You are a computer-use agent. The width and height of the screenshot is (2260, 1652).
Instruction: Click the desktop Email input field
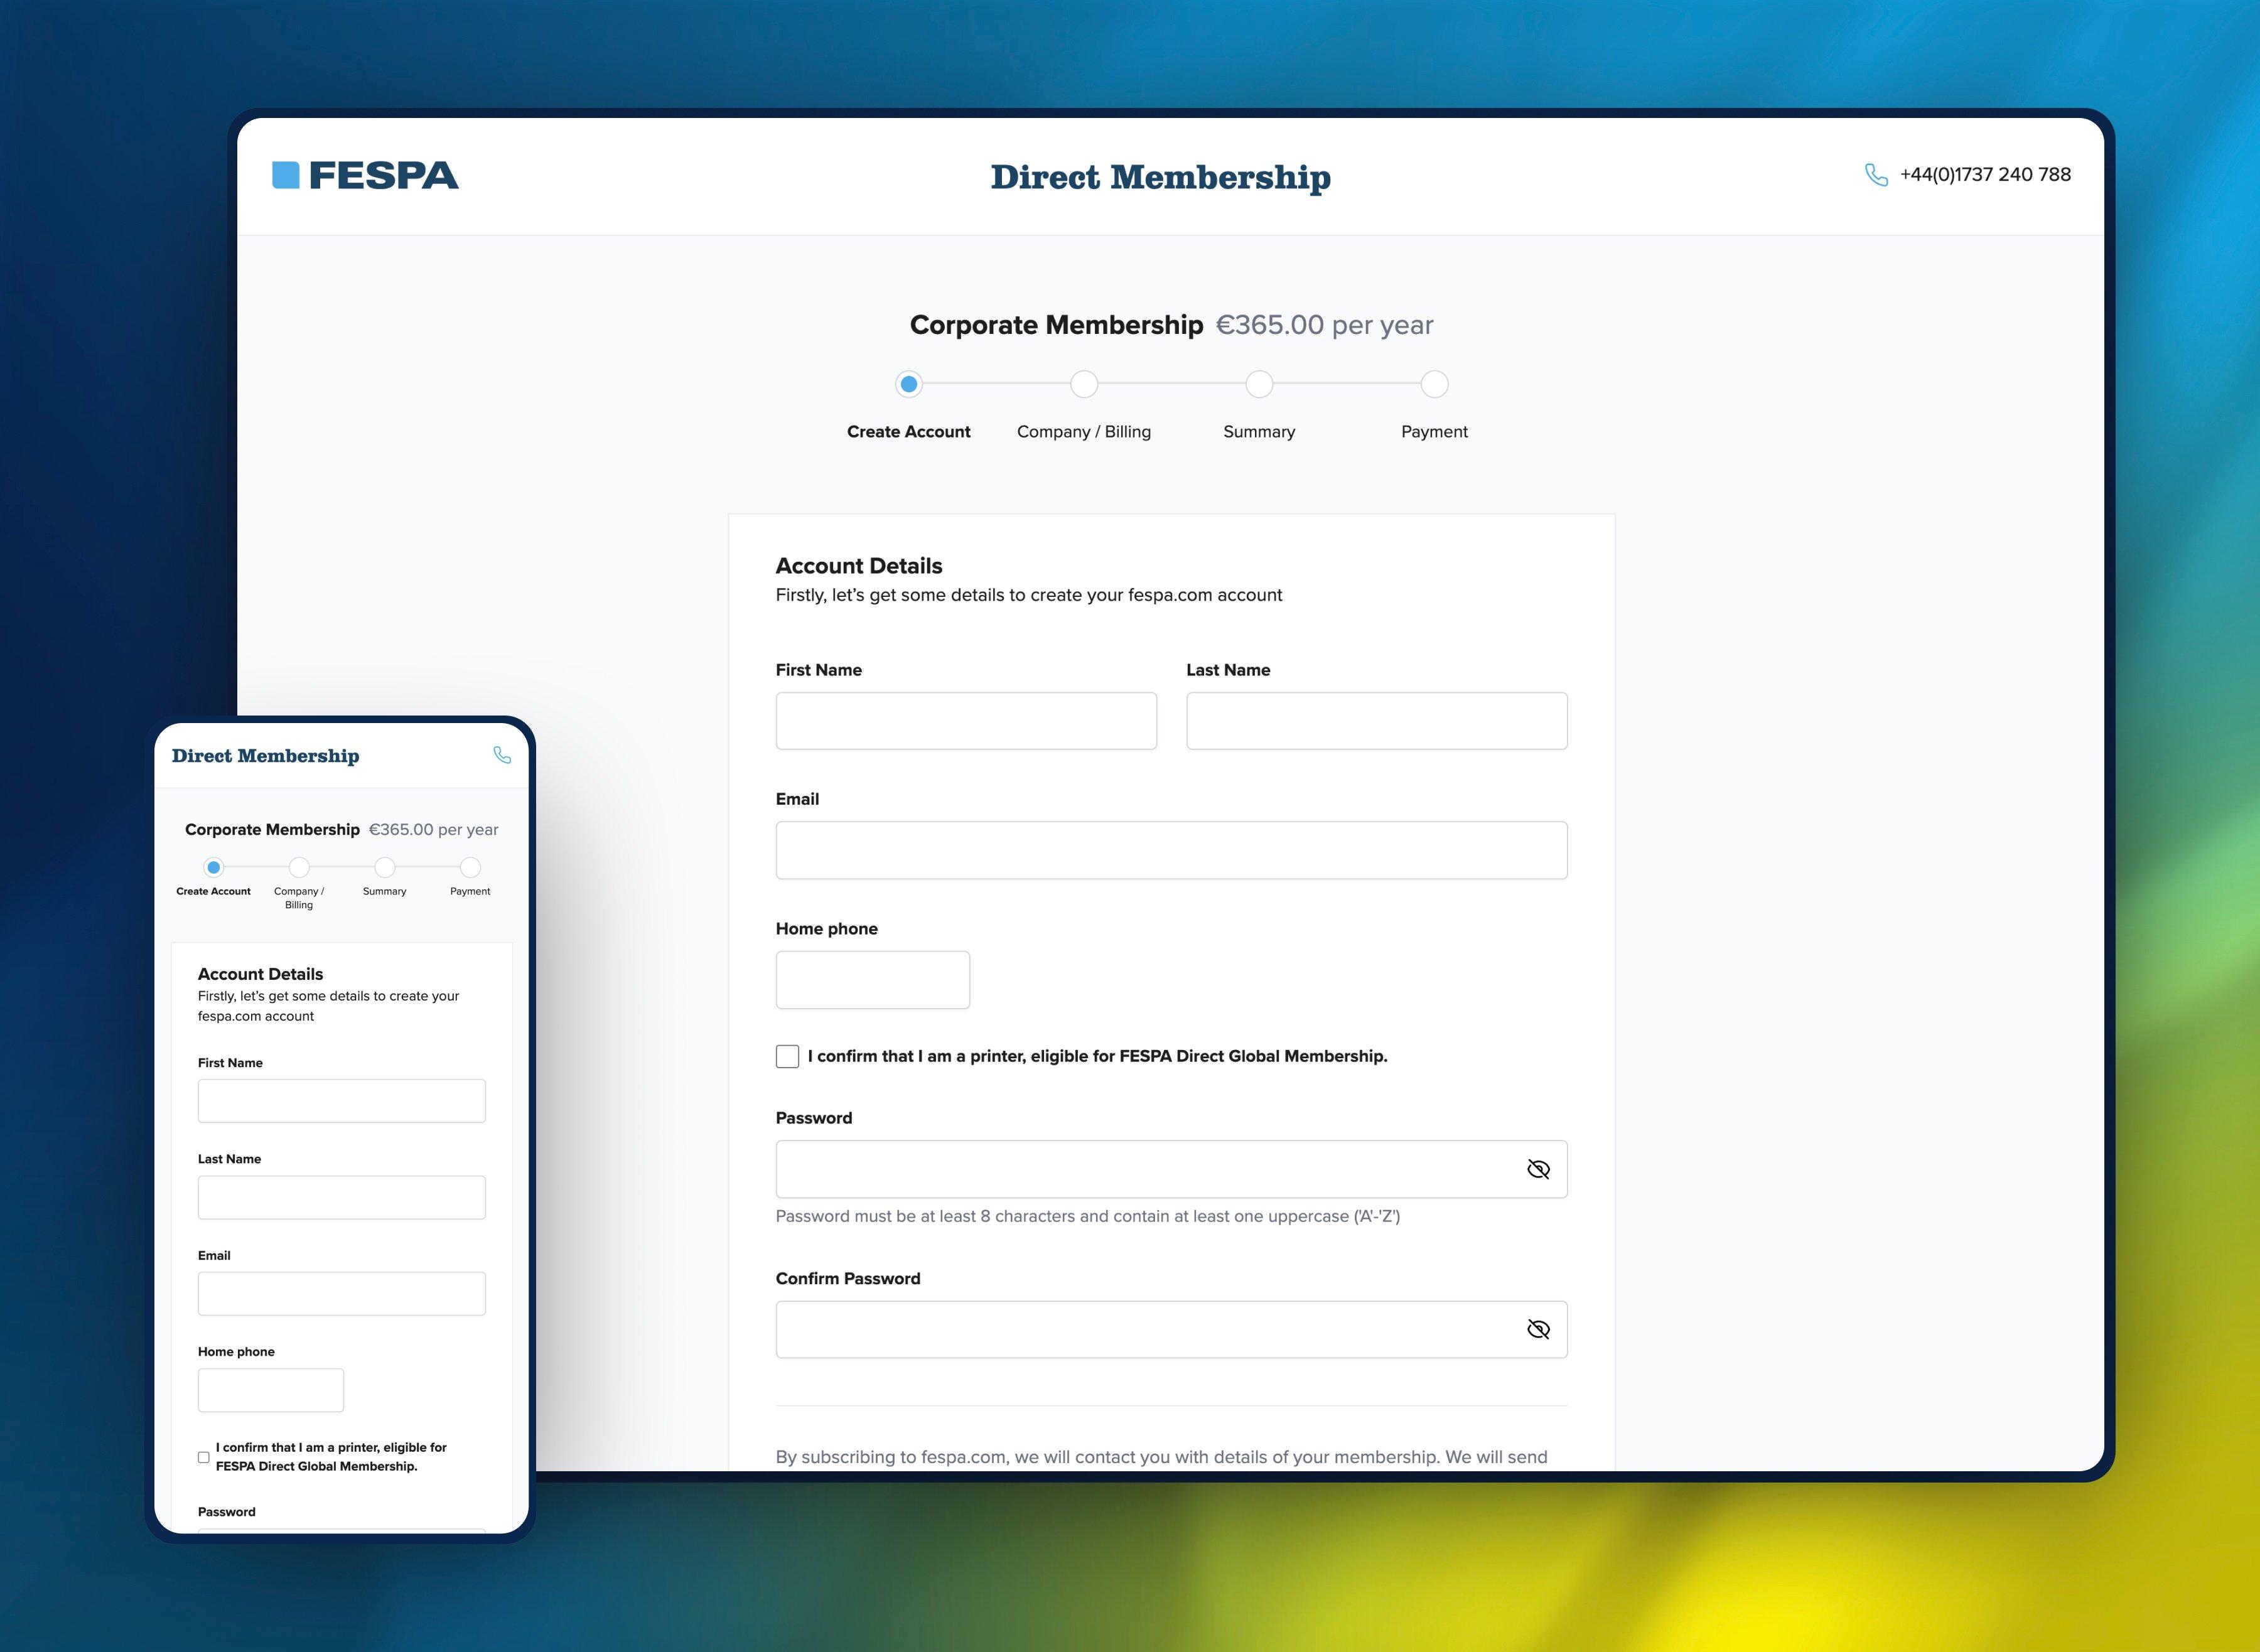(x=1171, y=850)
